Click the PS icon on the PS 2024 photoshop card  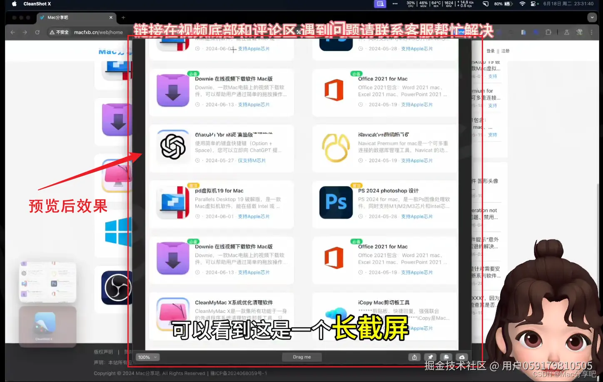click(336, 203)
